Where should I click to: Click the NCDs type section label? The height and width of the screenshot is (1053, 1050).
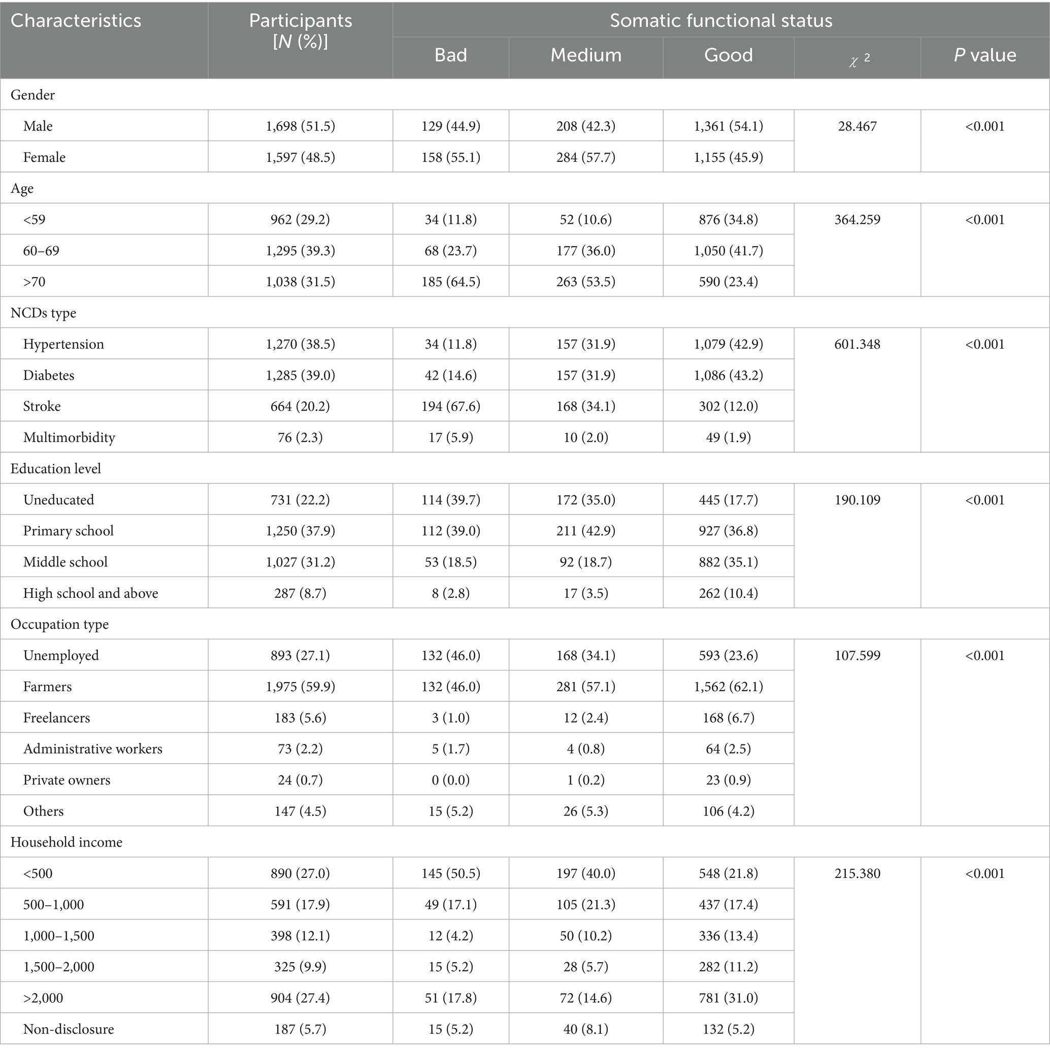point(43,313)
